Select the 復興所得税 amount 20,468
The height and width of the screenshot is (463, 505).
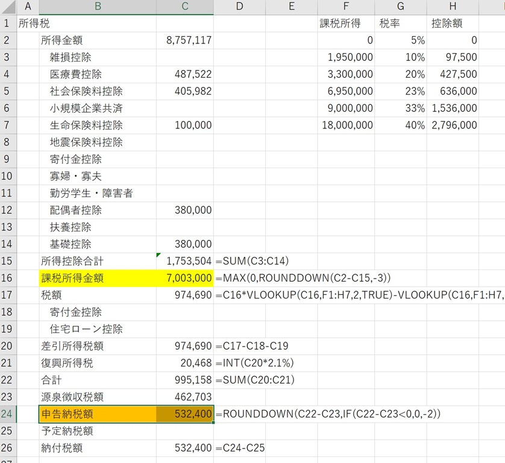[184, 364]
